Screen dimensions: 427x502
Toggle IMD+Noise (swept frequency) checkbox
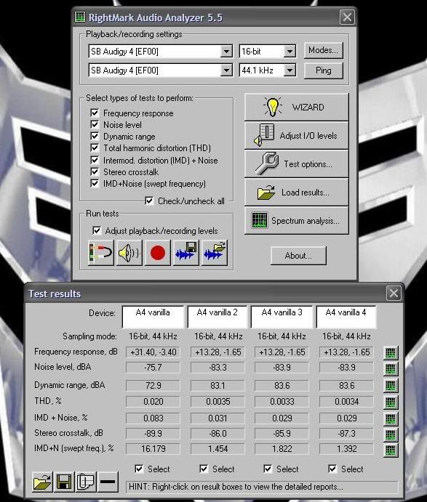click(x=95, y=184)
